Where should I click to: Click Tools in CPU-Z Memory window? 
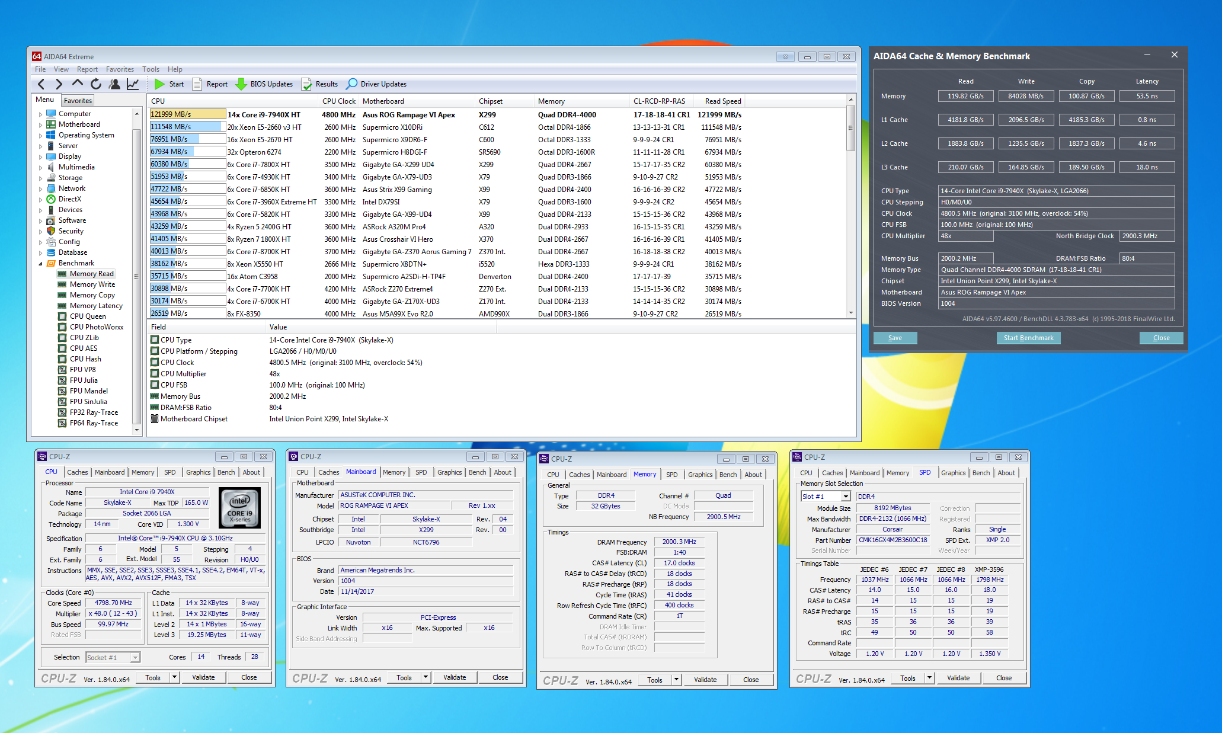click(x=654, y=680)
